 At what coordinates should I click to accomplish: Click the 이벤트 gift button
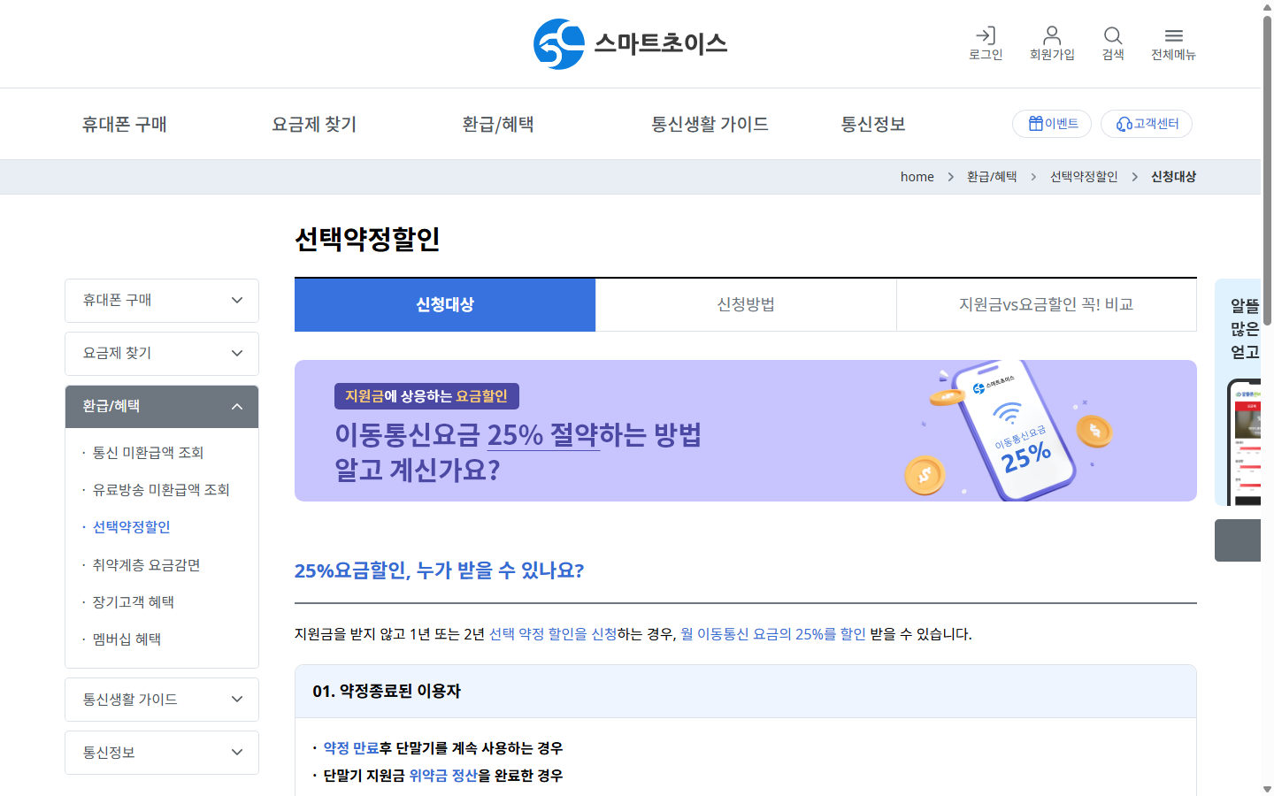pos(1052,124)
